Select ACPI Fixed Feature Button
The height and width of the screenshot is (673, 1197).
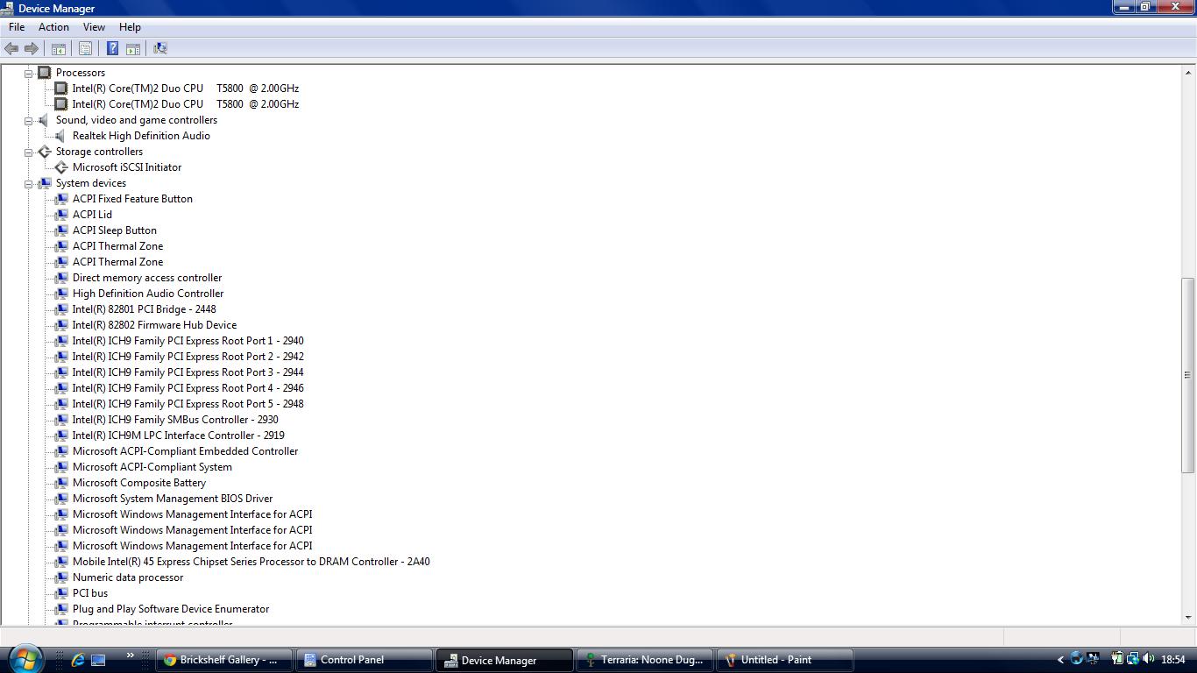(132, 199)
